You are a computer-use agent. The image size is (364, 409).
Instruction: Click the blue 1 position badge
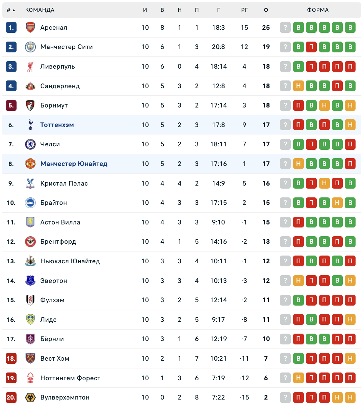click(x=11, y=28)
